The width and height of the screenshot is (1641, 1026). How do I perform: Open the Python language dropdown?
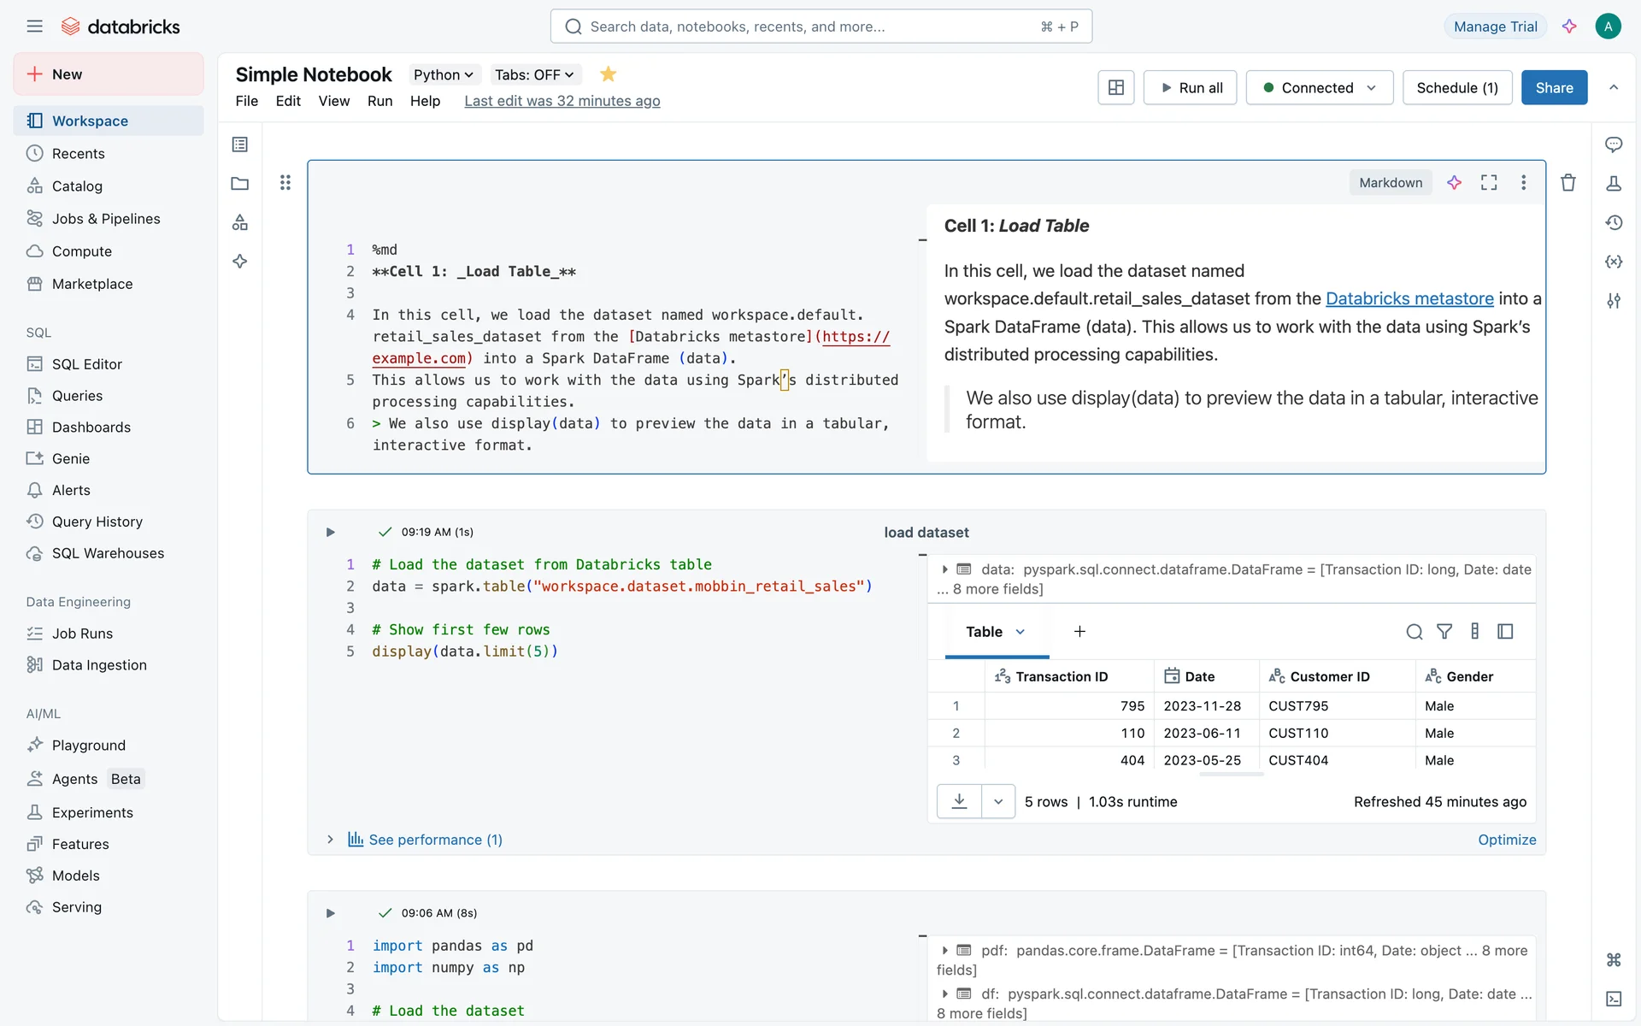click(x=443, y=74)
